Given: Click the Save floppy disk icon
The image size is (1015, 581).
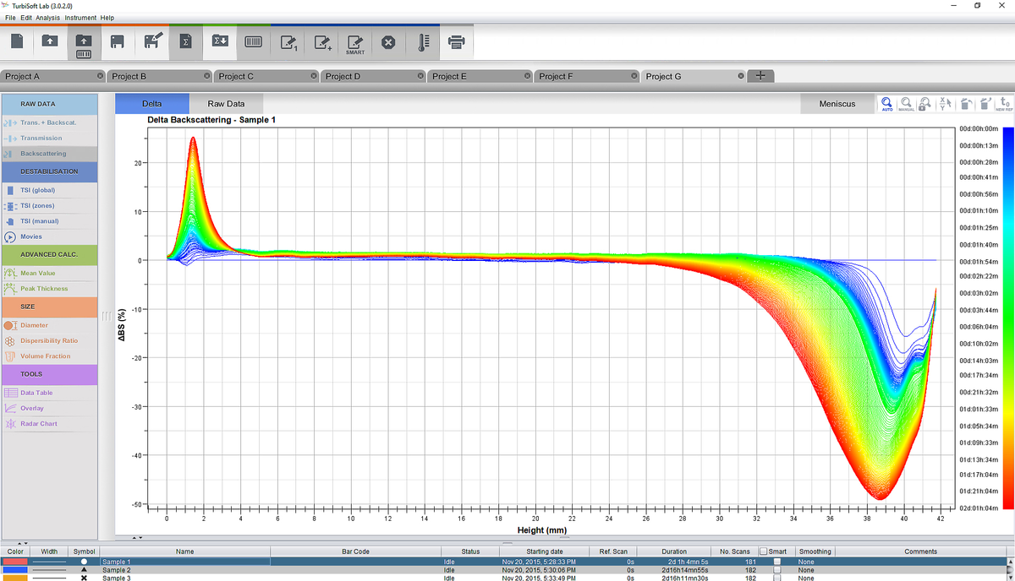Looking at the screenshot, I should 118,41.
